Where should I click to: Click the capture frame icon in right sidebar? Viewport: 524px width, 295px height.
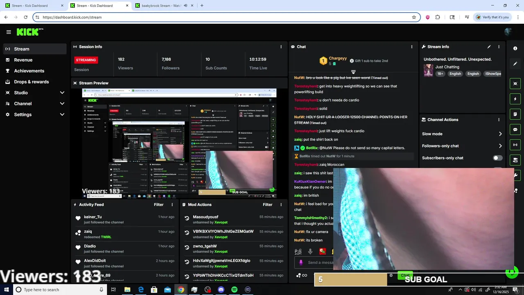click(x=515, y=84)
